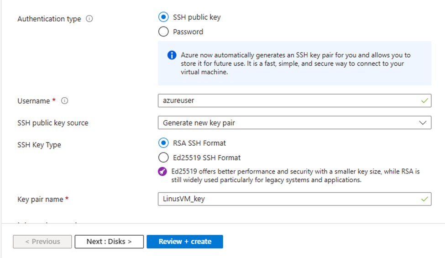Click the SSH Key Type label

click(39, 145)
